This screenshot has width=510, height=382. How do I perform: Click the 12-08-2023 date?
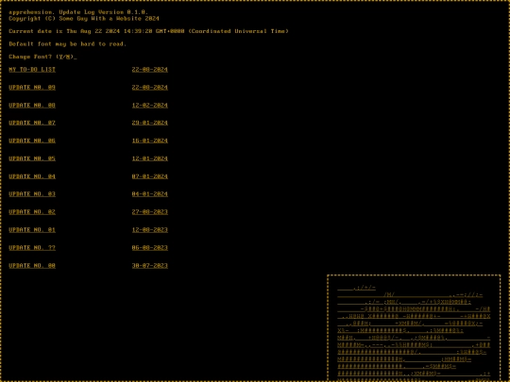(x=150, y=229)
